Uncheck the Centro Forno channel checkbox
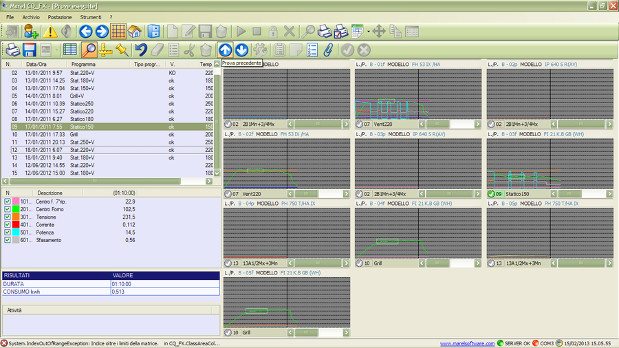Screen dimensions: 619x348 tap(8, 209)
